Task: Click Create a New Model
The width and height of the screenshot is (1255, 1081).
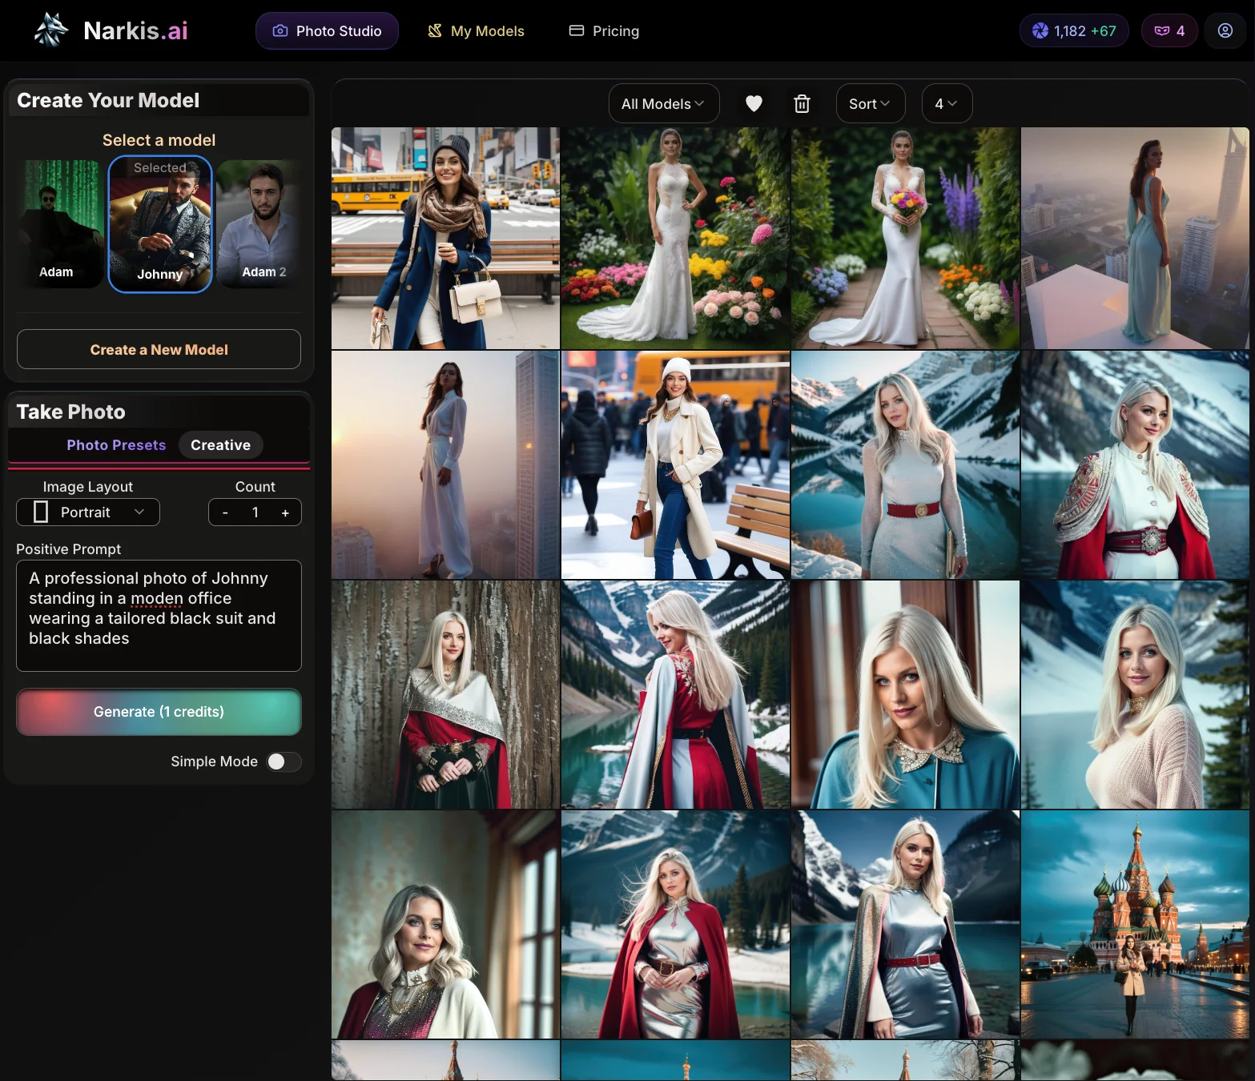Action: pos(159,349)
